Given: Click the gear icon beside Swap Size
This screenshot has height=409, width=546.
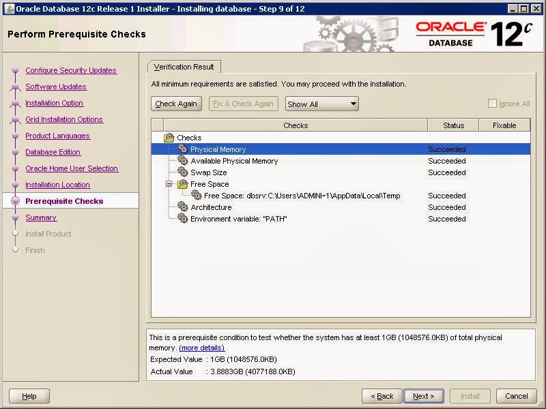Looking at the screenshot, I should pyautogui.click(x=182, y=172).
